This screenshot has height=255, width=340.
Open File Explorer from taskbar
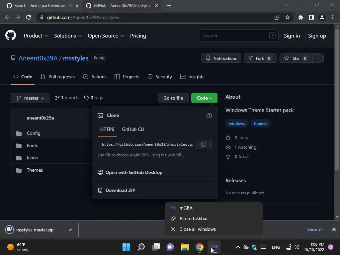[185, 247]
